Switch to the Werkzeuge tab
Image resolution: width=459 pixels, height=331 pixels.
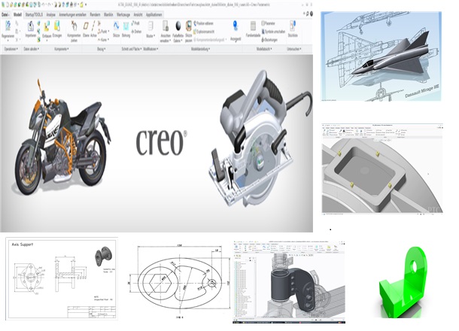123,14
